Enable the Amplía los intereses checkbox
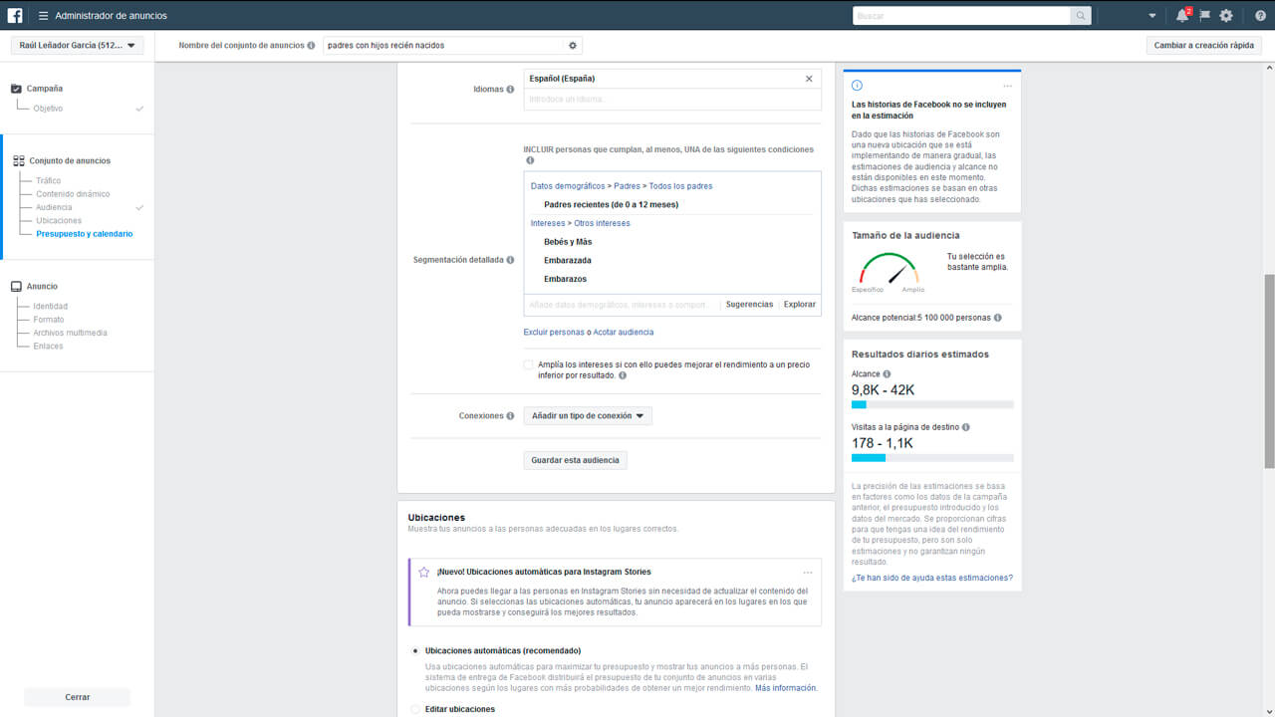 529,365
